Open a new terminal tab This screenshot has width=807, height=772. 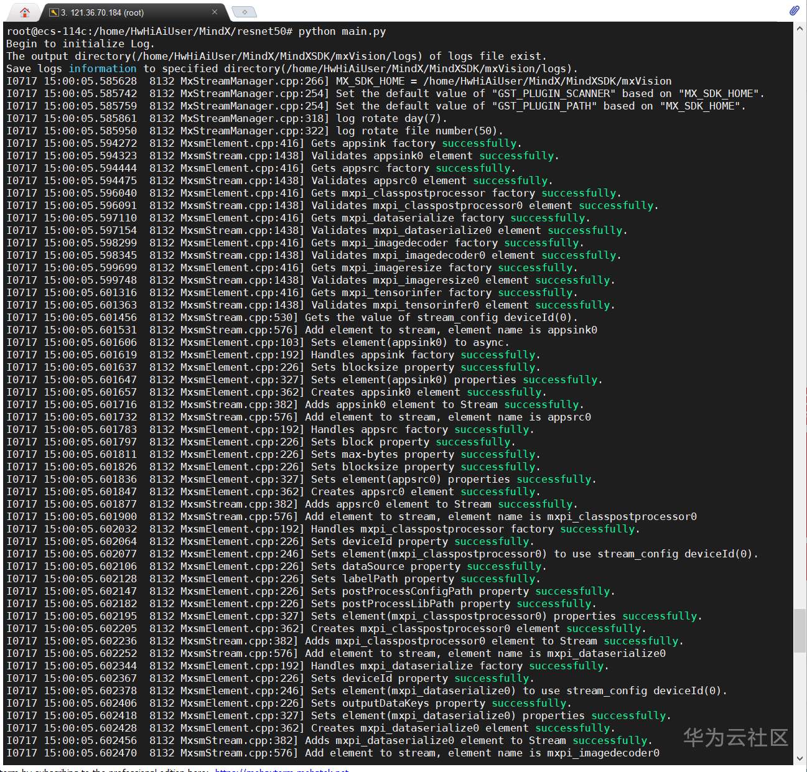pyautogui.click(x=244, y=12)
